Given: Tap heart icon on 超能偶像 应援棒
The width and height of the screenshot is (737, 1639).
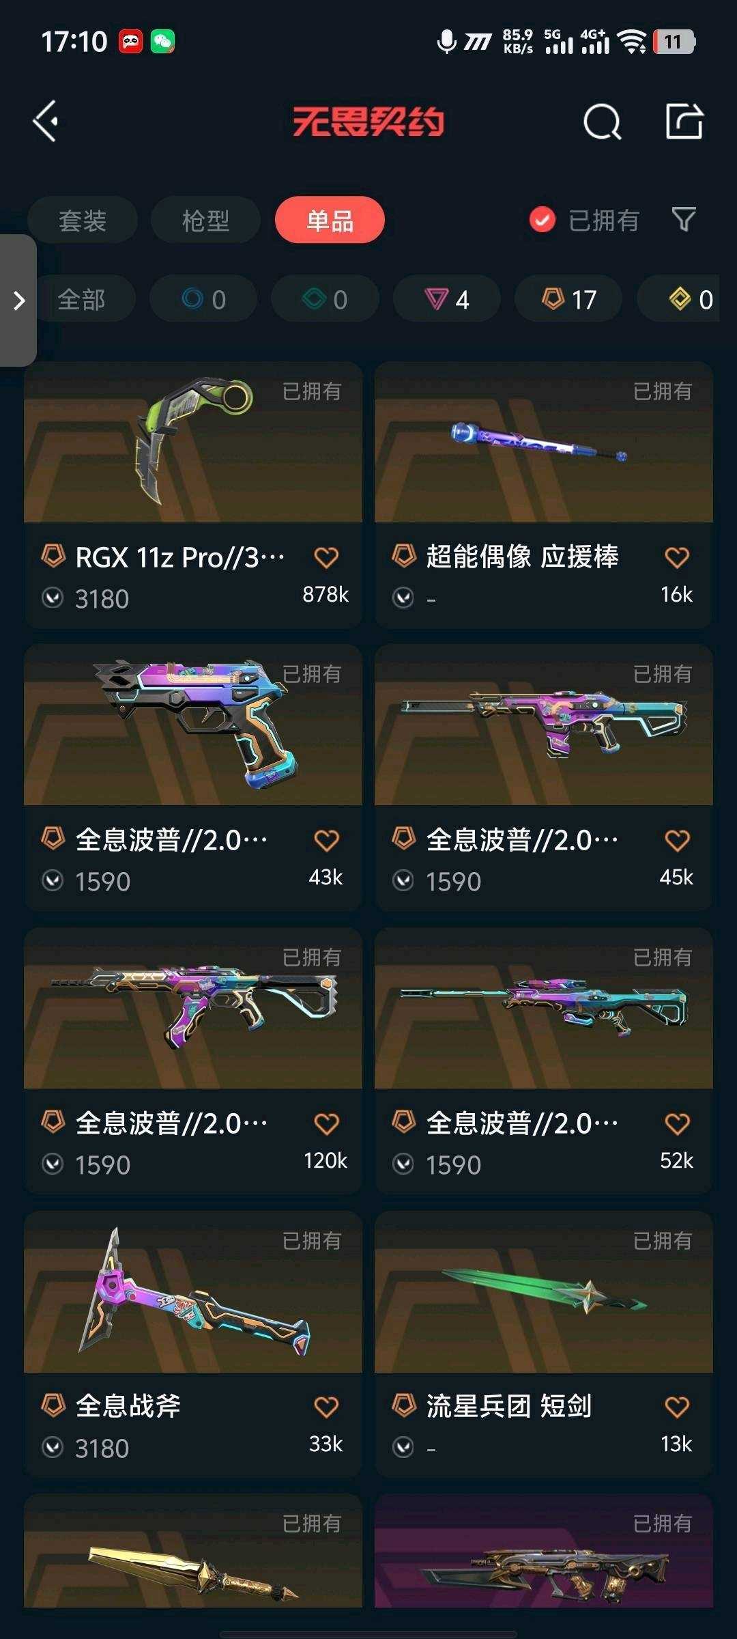Looking at the screenshot, I should click(x=677, y=558).
